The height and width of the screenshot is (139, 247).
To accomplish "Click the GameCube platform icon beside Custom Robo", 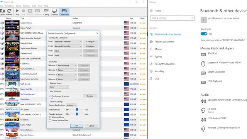I will (2, 23).
